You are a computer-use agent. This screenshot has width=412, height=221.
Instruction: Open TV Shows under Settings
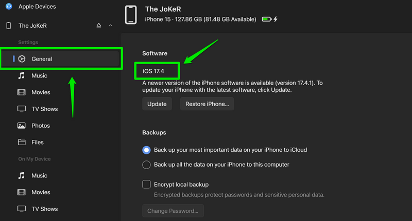click(44, 109)
